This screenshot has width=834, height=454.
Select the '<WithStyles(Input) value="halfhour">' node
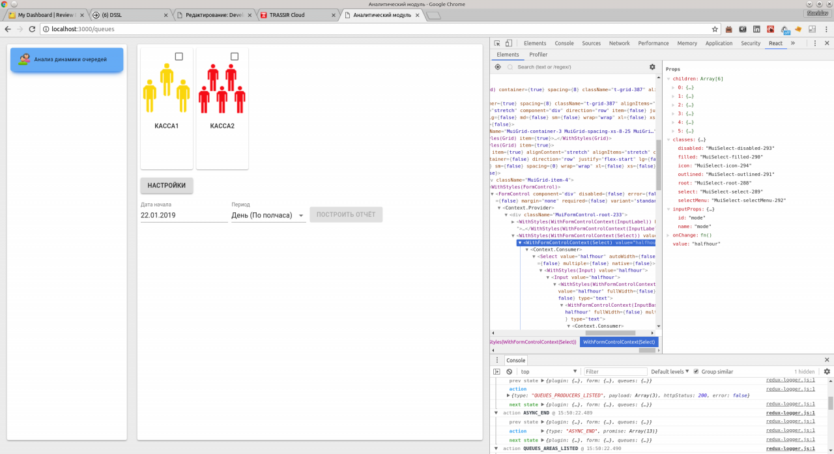point(596,270)
